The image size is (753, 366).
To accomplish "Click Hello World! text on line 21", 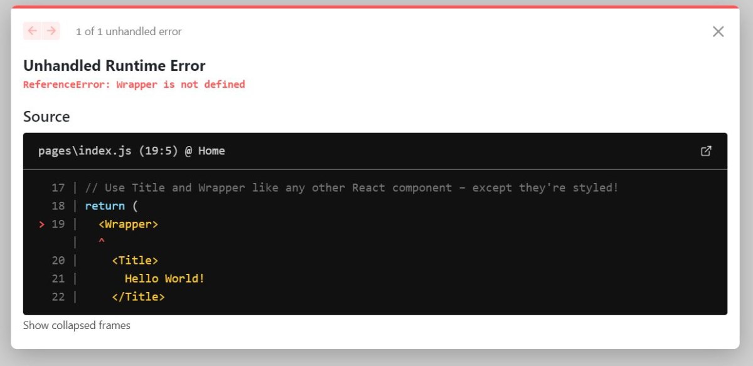I will [164, 278].
